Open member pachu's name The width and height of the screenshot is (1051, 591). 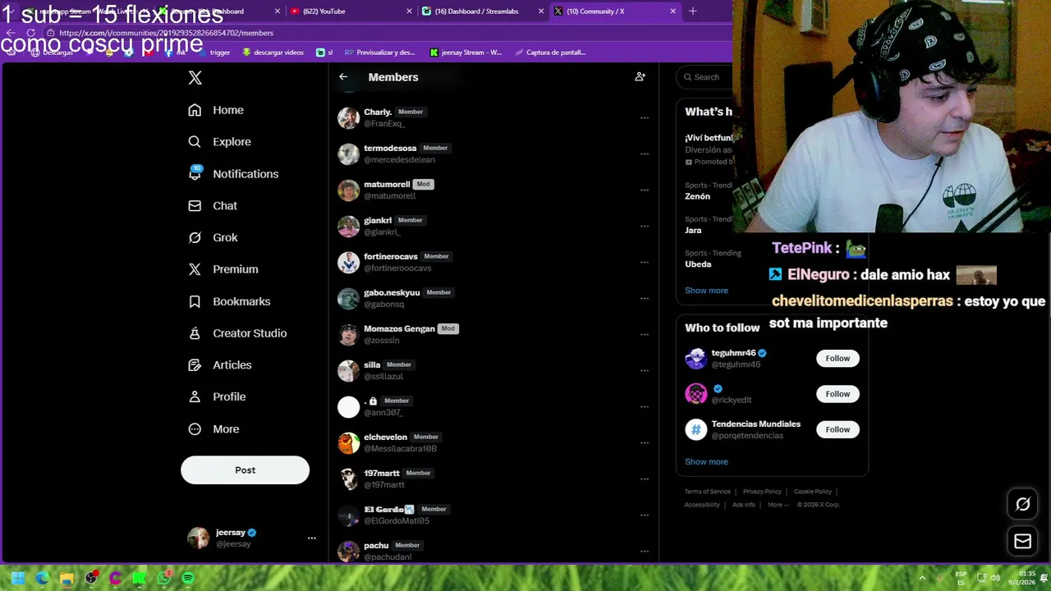376,545
